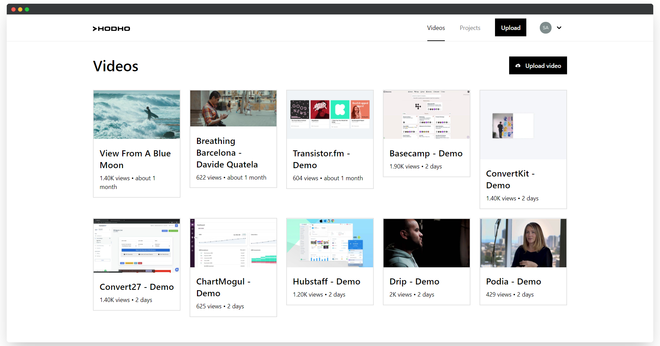Click the Upload video button label
Screen dimensions: 660x346
(x=543, y=66)
